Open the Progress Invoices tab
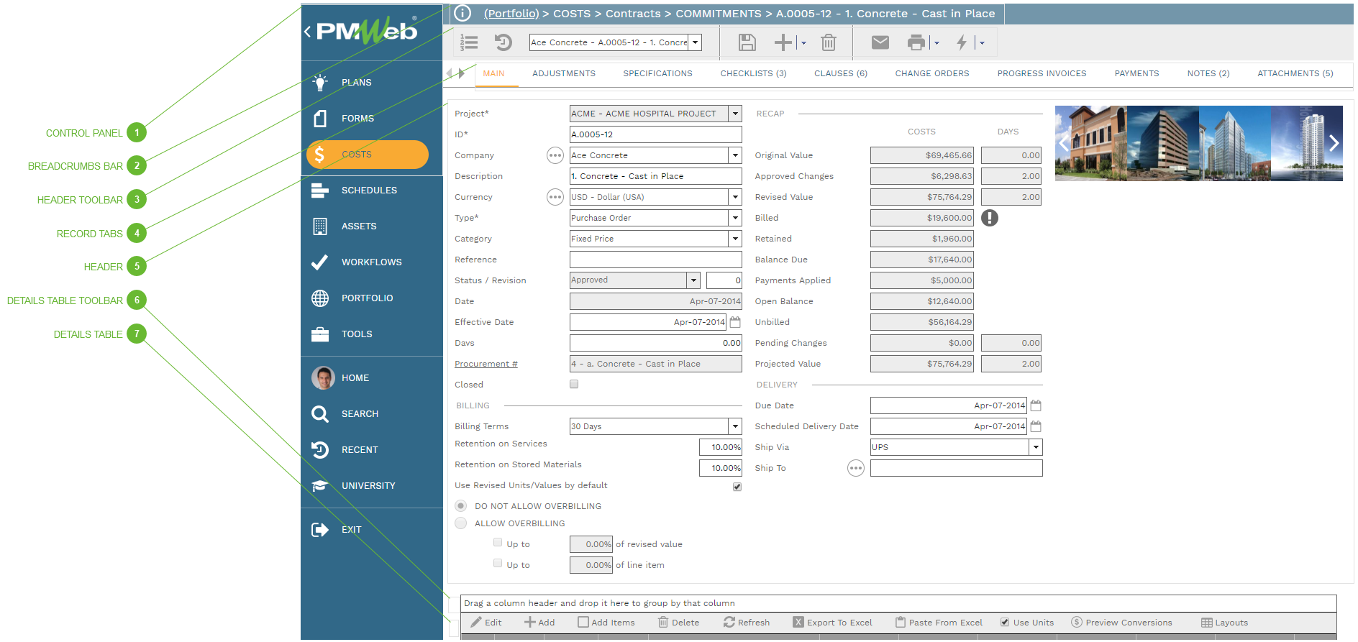Viewport: 1358px width, 642px height. tap(1042, 73)
